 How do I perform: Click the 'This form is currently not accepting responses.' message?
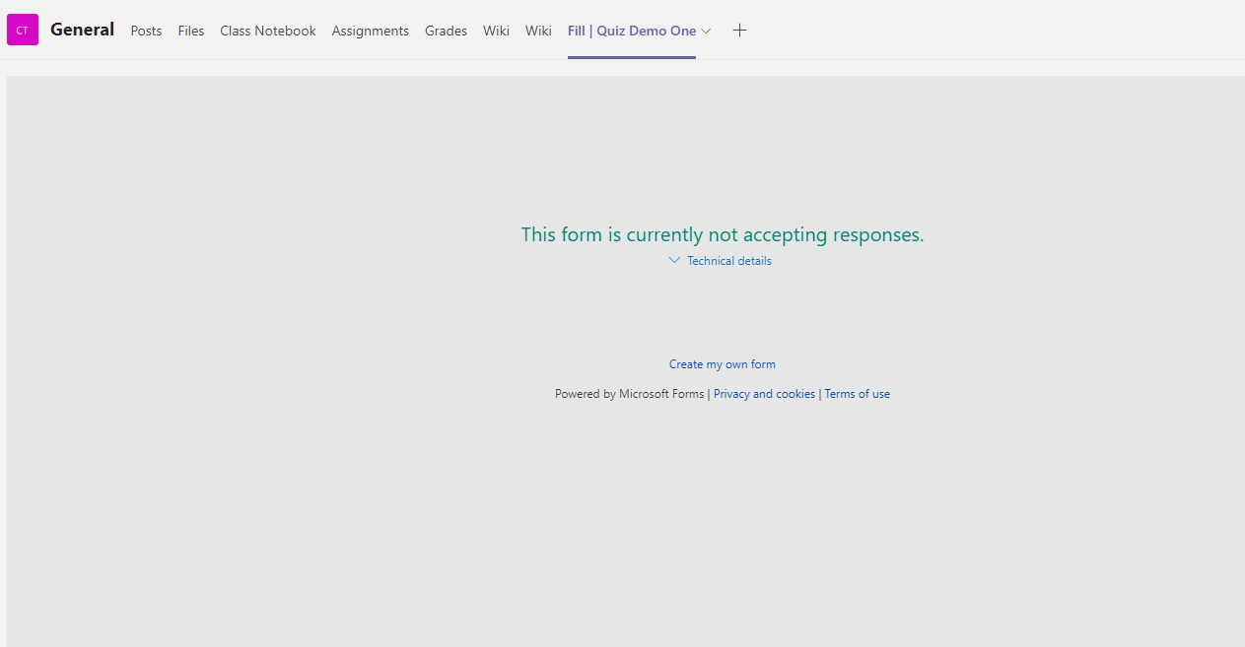pos(723,234)
